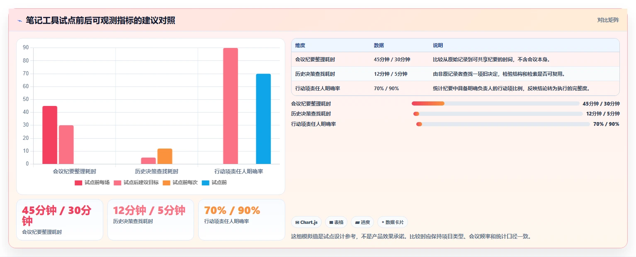636x257 pixels.
Task: Click the 行动项责任人明确率 x-axis label in chart
Action: 239,171
